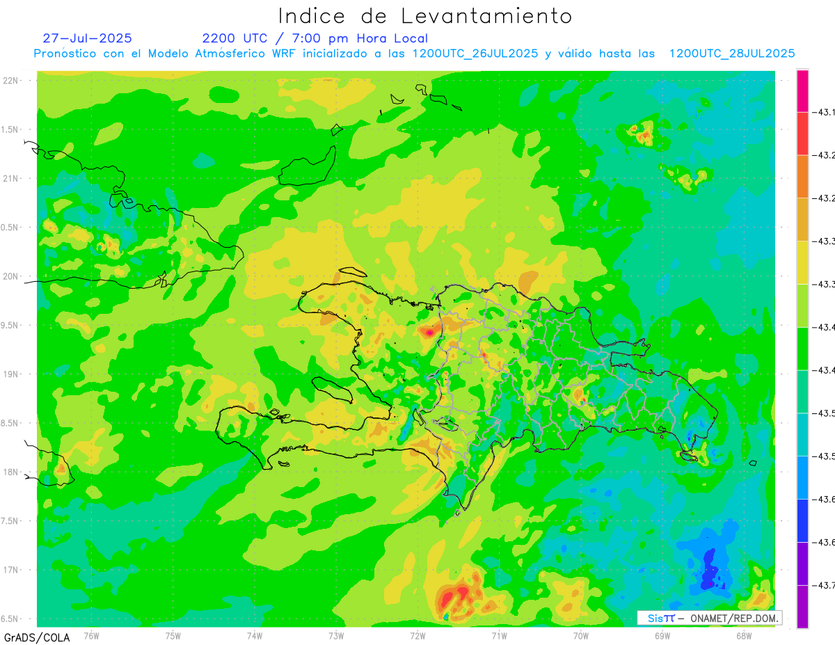The width and height of the screenshot is (835, 645).
Task: Click the '-43.1' legend value
Action: pos(825,112)
